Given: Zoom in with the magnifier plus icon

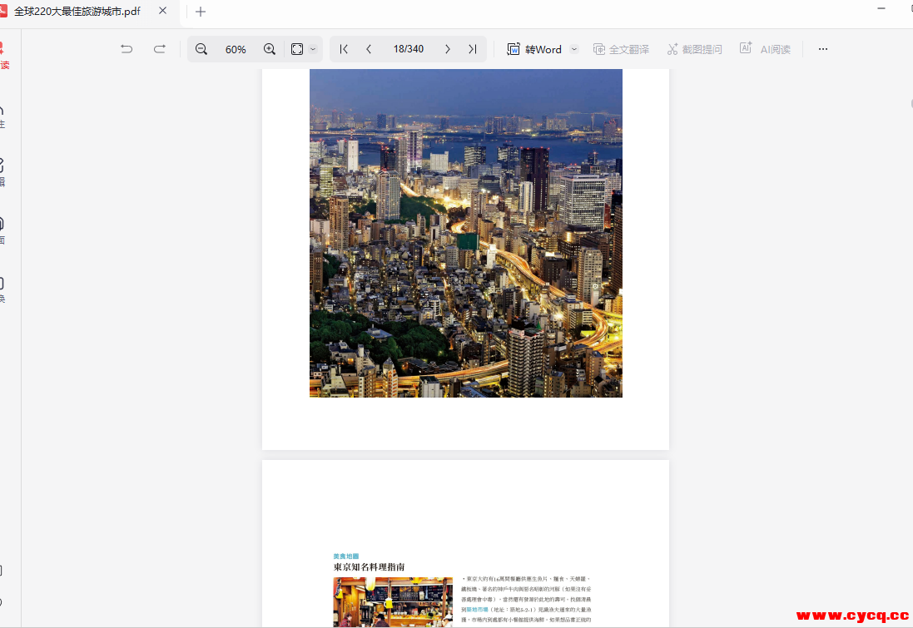Looking at the screenshot, I should coord(269,49).
